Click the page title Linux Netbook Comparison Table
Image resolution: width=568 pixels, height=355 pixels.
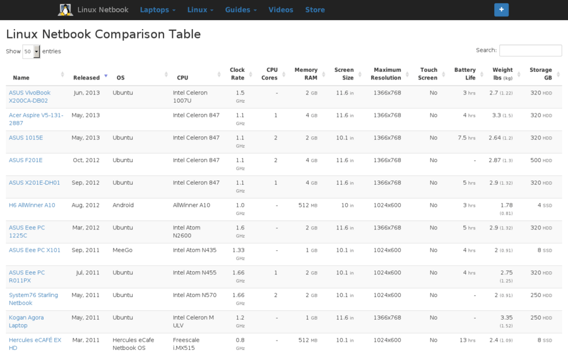pyautogui.click(x=104, y=34)
